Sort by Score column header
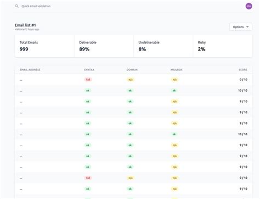The width and height of the screenshot is (260, 199). pyautogui.click(x=243, y=70)
